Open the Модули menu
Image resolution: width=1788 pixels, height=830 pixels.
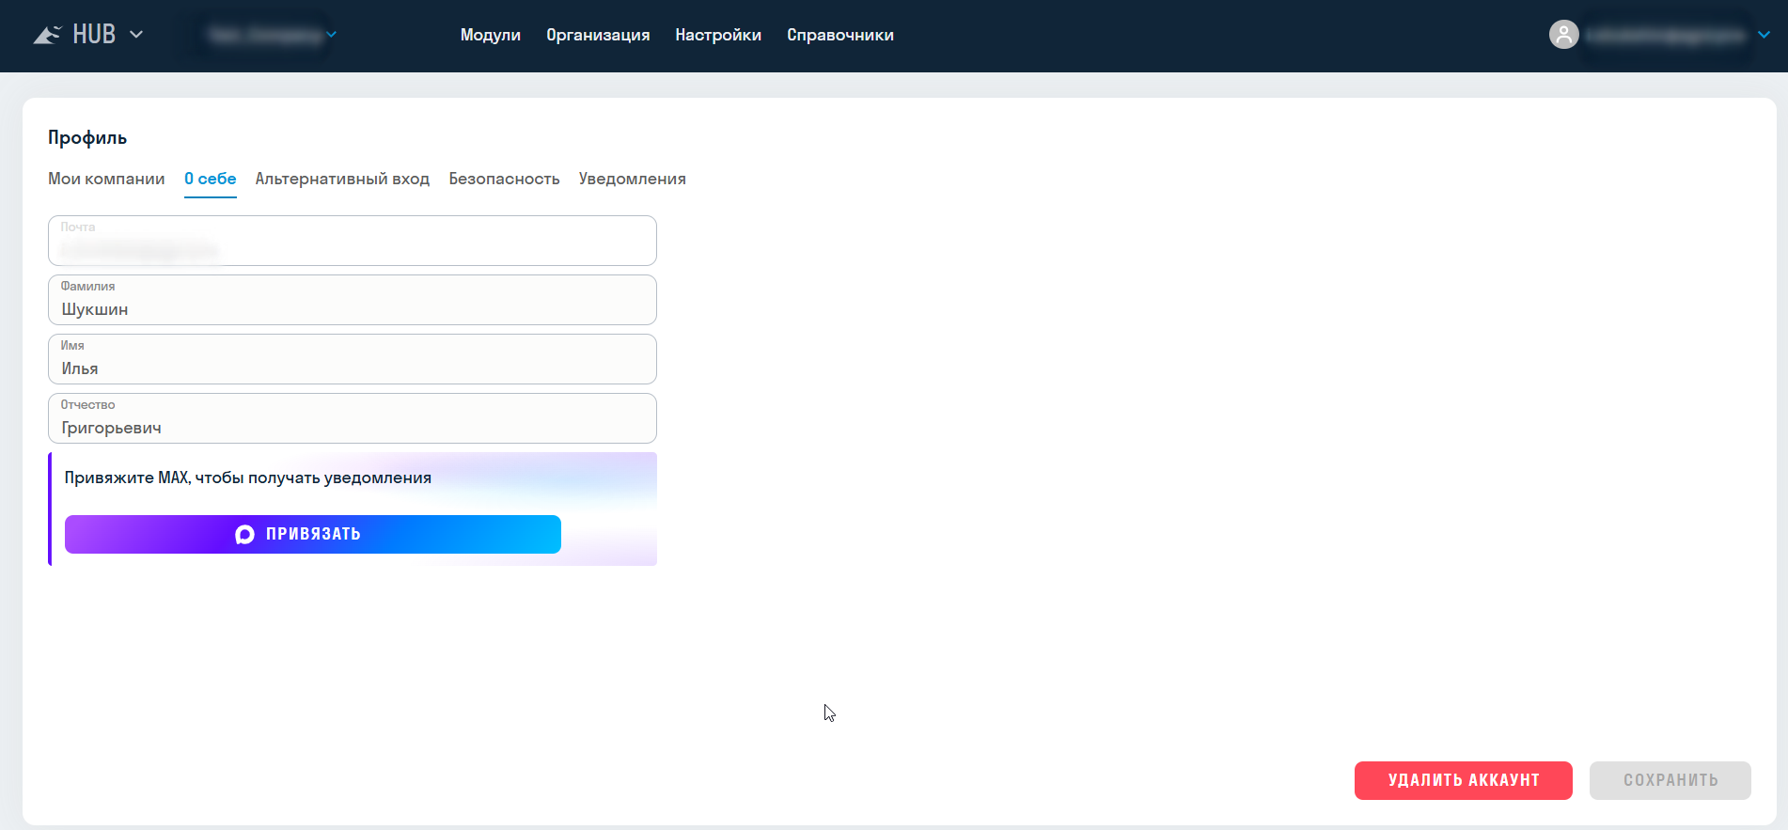[491, 35]
